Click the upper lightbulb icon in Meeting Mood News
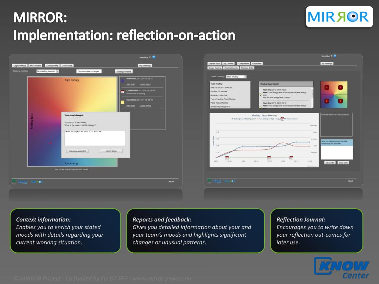 tap(261, 94)
